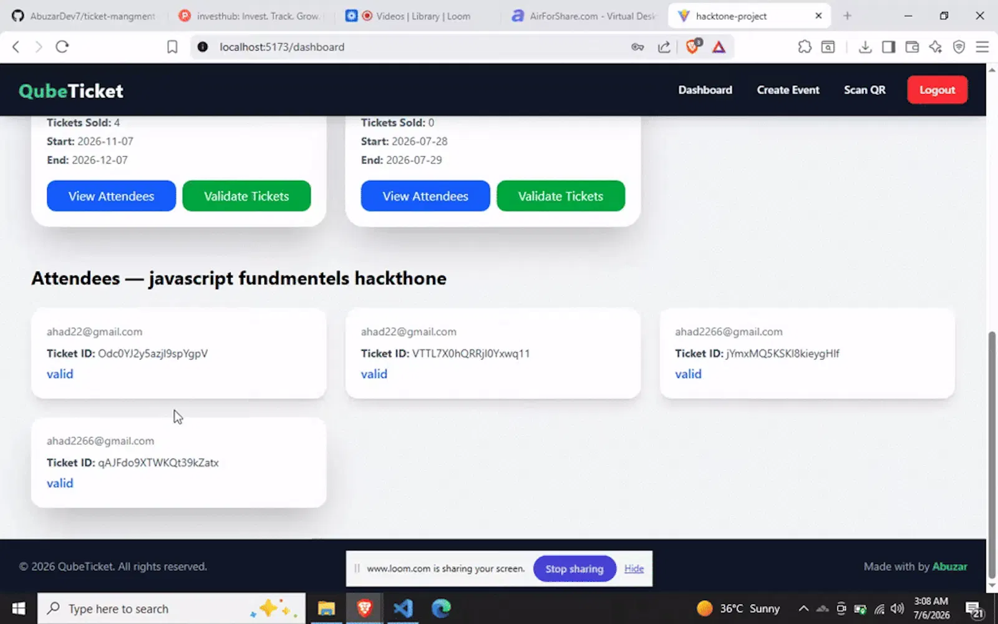Image resolution: width=998 pixels, height=624 pixels.
Task: Click 'valid' status under ticket Odc0YJ2y5azjl9spYgpV
Action: click(x=60, y=374)
